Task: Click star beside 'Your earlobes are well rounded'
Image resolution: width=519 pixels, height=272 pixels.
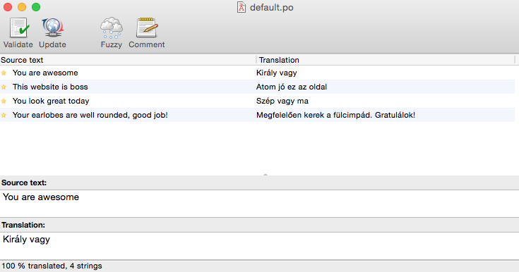Action: coord(4,115)
